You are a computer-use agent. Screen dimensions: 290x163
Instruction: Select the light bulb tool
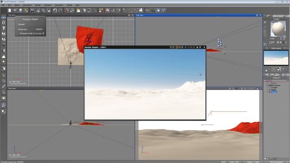4,98
